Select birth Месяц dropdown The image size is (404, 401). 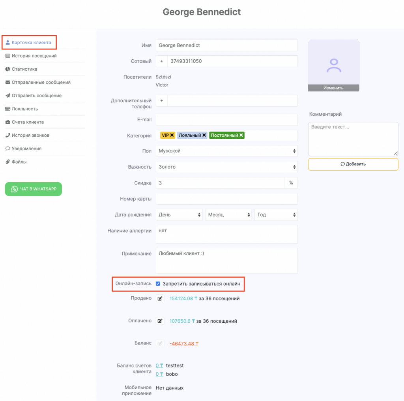(228, 215)
